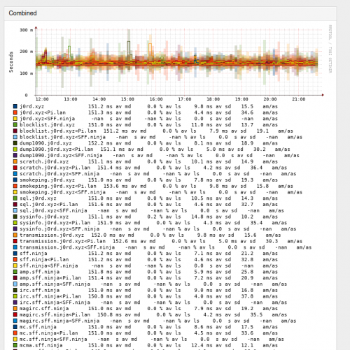Select sff.ninja<Pi.lan in the legend

pos(44,260)
